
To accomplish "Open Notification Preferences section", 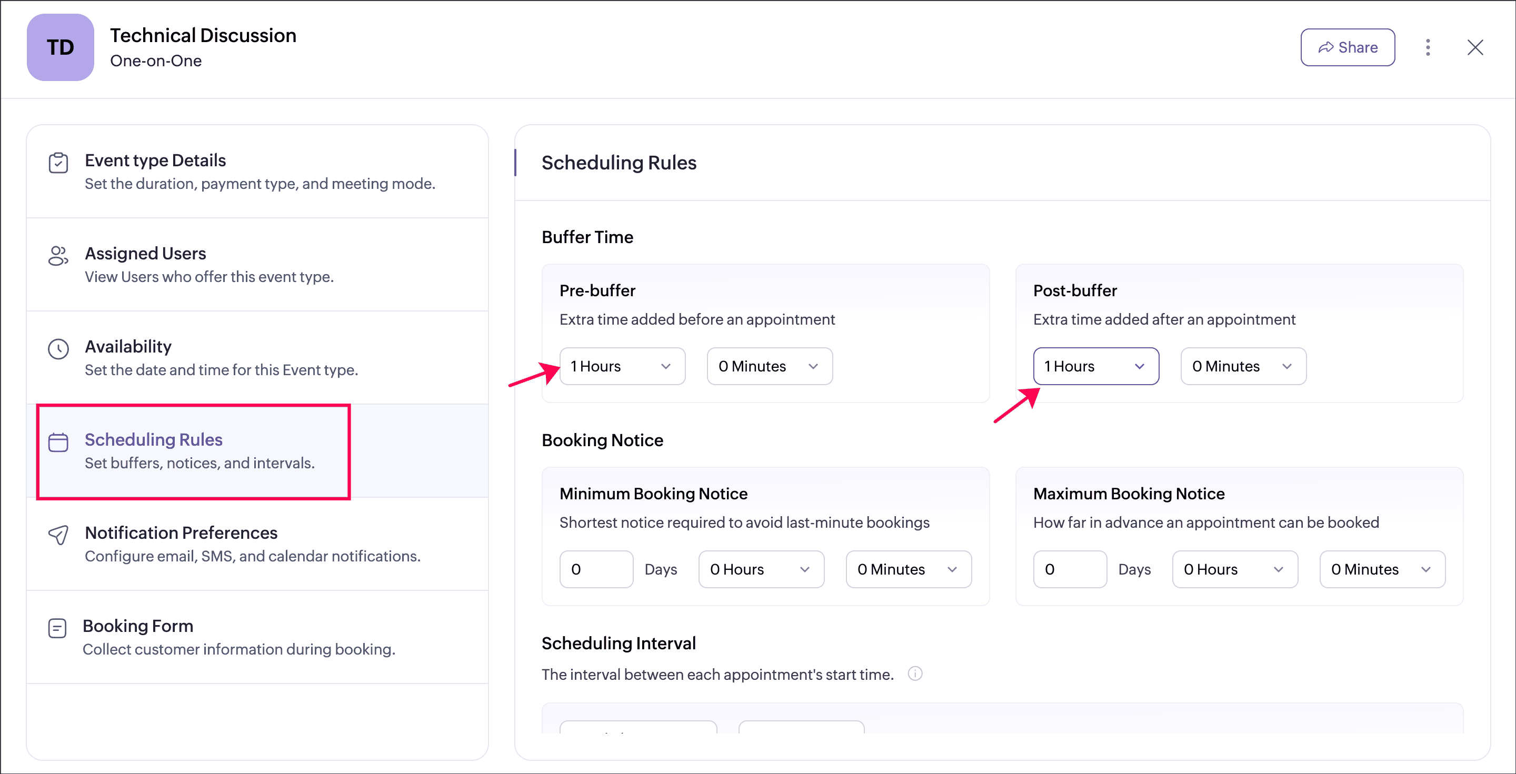I will pyautogui.click(x=257, y=544).
